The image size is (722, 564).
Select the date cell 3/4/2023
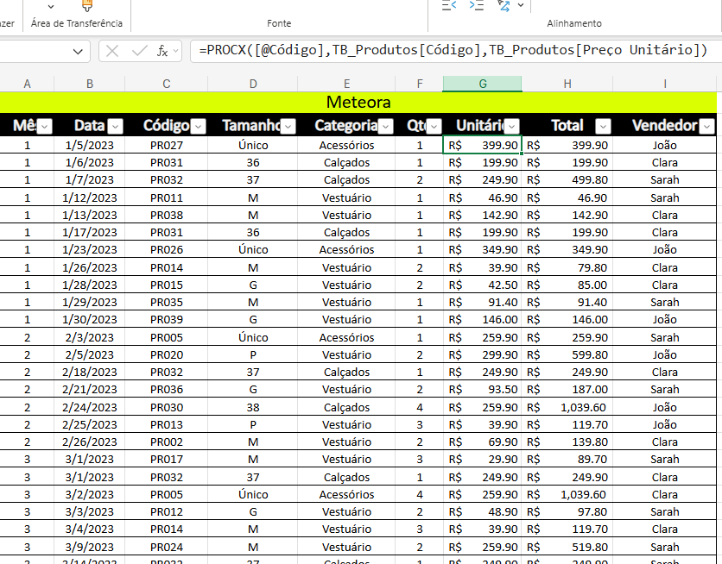pos(89,529)
